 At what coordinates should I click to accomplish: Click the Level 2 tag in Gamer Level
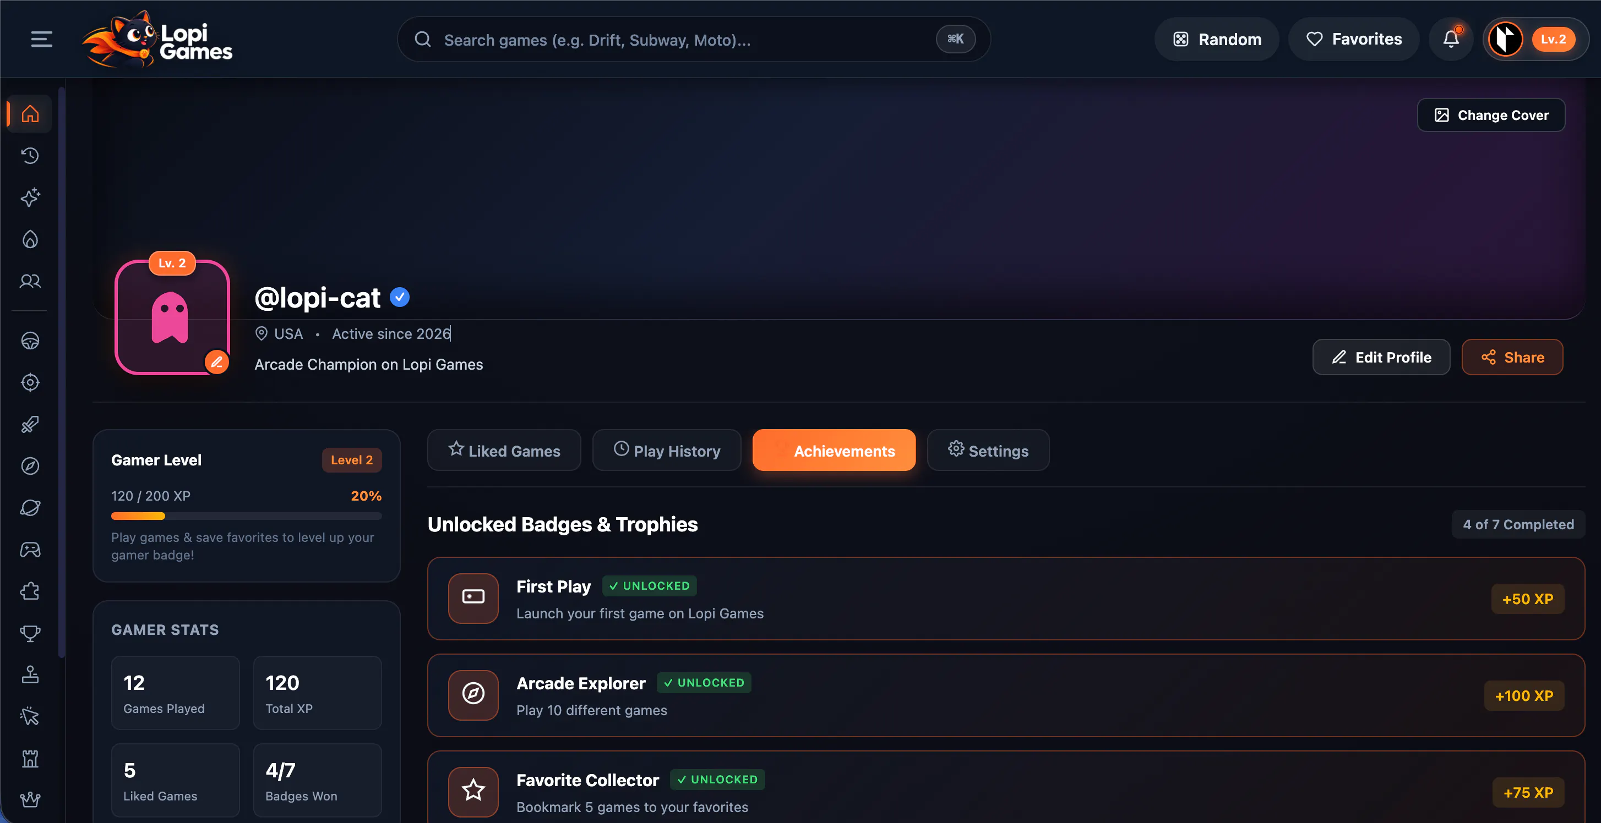pos(352,460)
